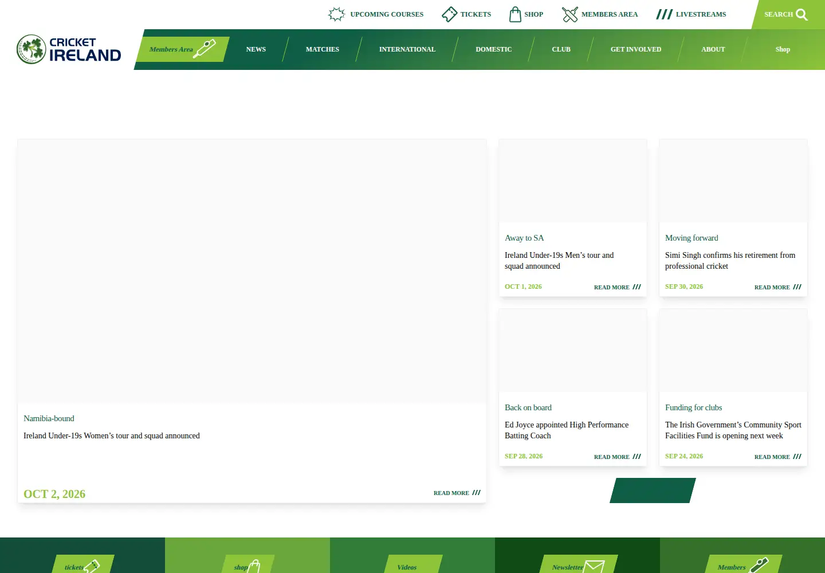The width and height of the screenshot is (825, 573).
Task: Click the Upcoming Courses link text
Action: (387, 14)
